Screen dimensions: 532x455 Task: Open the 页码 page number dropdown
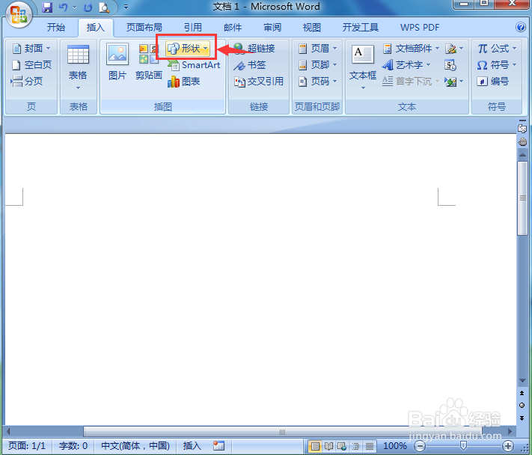coord(317,81)
